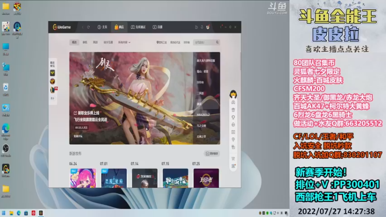Open the 07.25 new-release game thumbnail
The width and height of the screenshot is (386, 217).
(206, 178)
